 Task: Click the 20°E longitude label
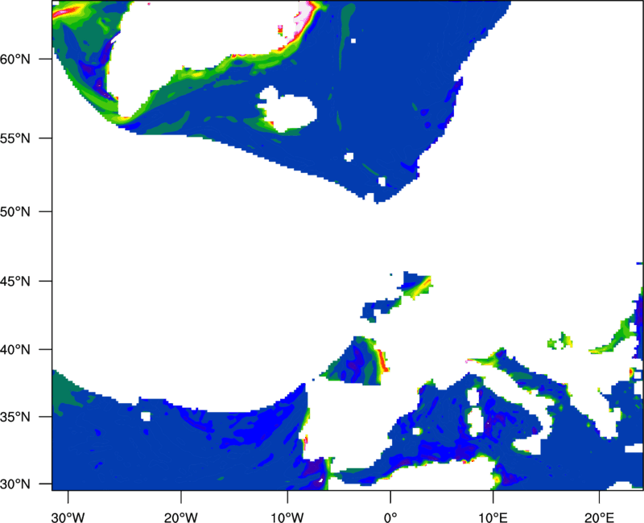(599, 517)
